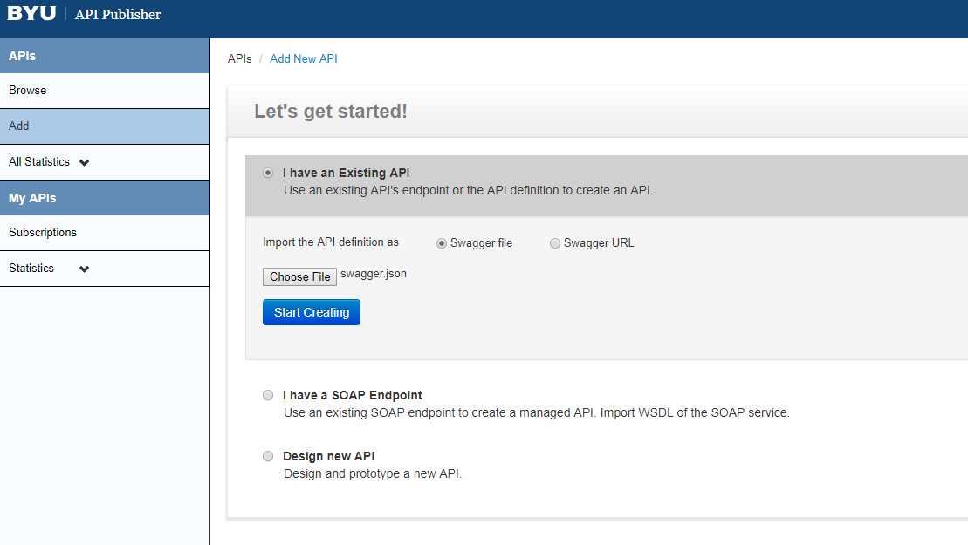This screenshot has height=545, width=968.
Task: Click the APIs sidebar section header
Action: coord(105,56)
